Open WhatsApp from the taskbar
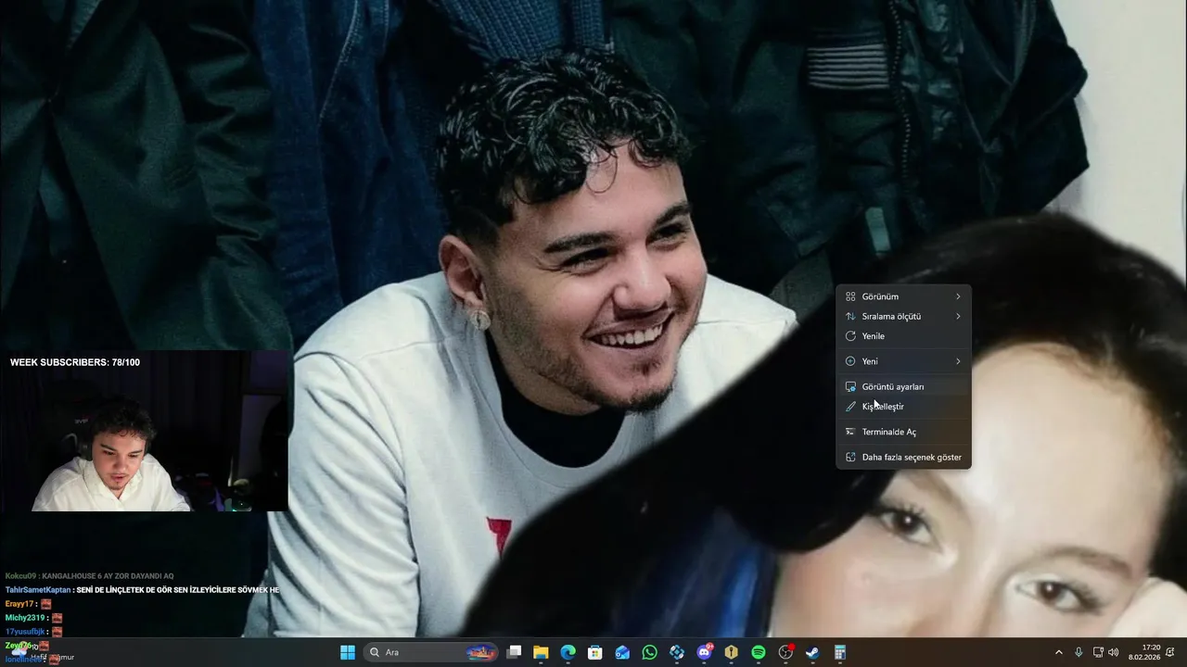Image resolution: width=1187 pixels, height=667 pixels. click(x=649, y=652)
